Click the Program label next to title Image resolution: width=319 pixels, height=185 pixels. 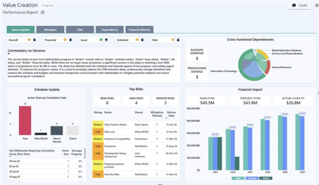pos(47,5)
